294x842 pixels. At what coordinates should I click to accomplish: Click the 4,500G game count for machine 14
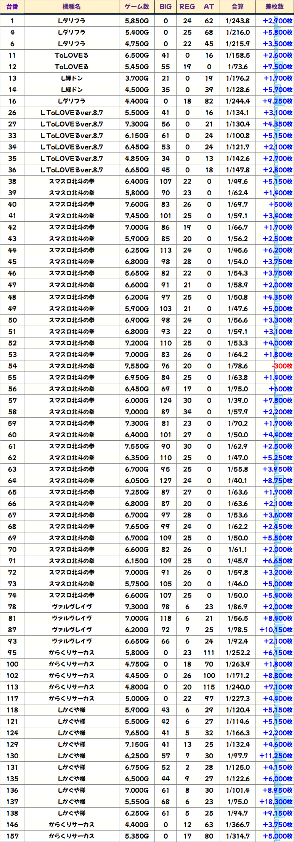pyautogui.click(x=137, y=89)
